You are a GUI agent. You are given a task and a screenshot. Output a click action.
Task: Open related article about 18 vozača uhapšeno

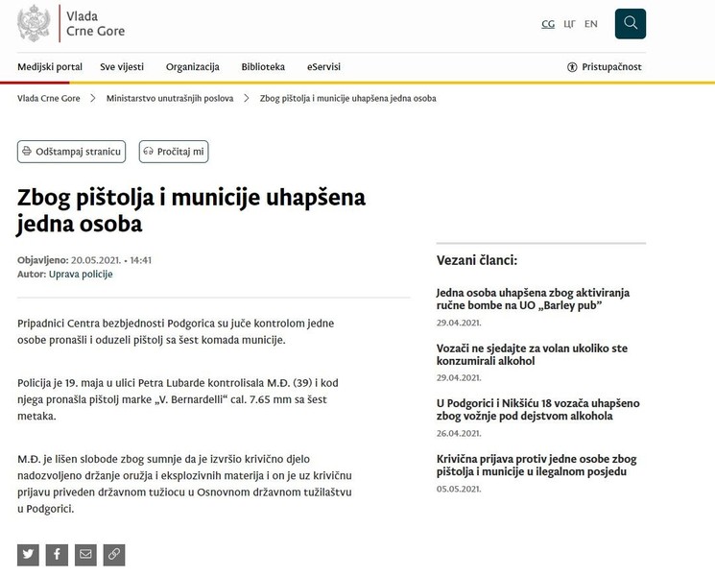coord(538,410)
